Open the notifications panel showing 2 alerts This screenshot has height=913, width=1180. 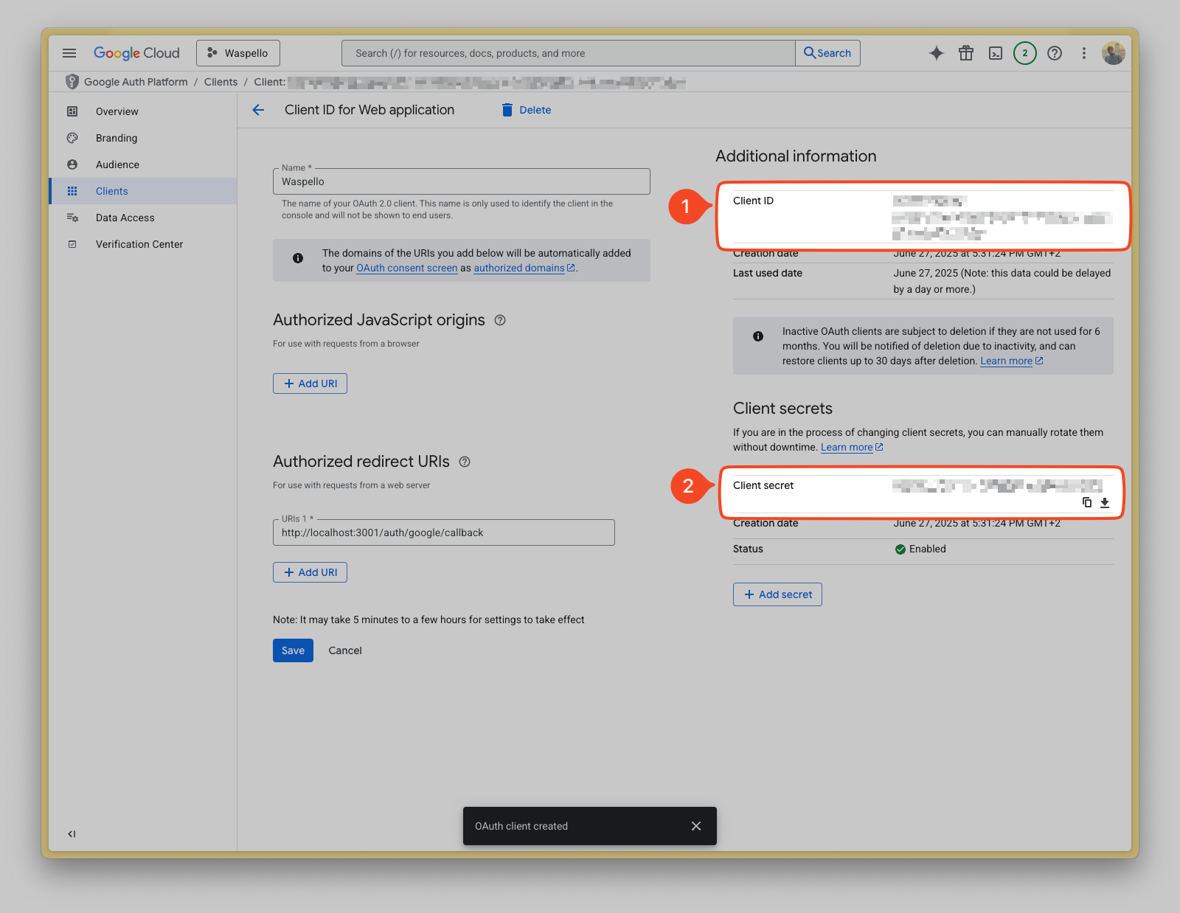pyautogui.click(x=1024, y=52)
